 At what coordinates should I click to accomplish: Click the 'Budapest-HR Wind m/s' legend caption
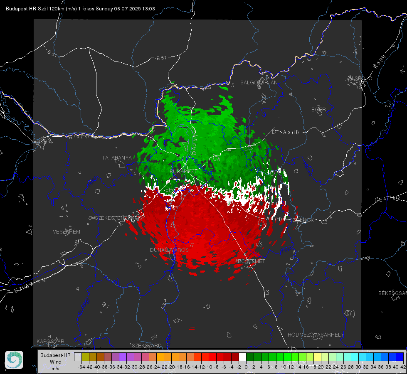coord(55,362)
